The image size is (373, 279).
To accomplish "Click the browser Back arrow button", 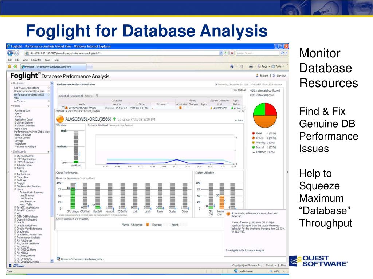I will point(10,53).
